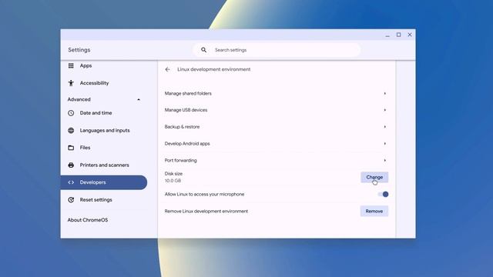The width and height of the screenshot is (493, 277).
Task: Click the Date and time clock icon
Action: click(x=71, y=113)
